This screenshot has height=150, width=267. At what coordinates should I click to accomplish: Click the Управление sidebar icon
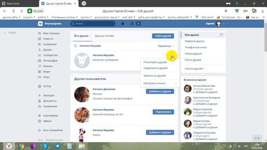coord(40,106)
